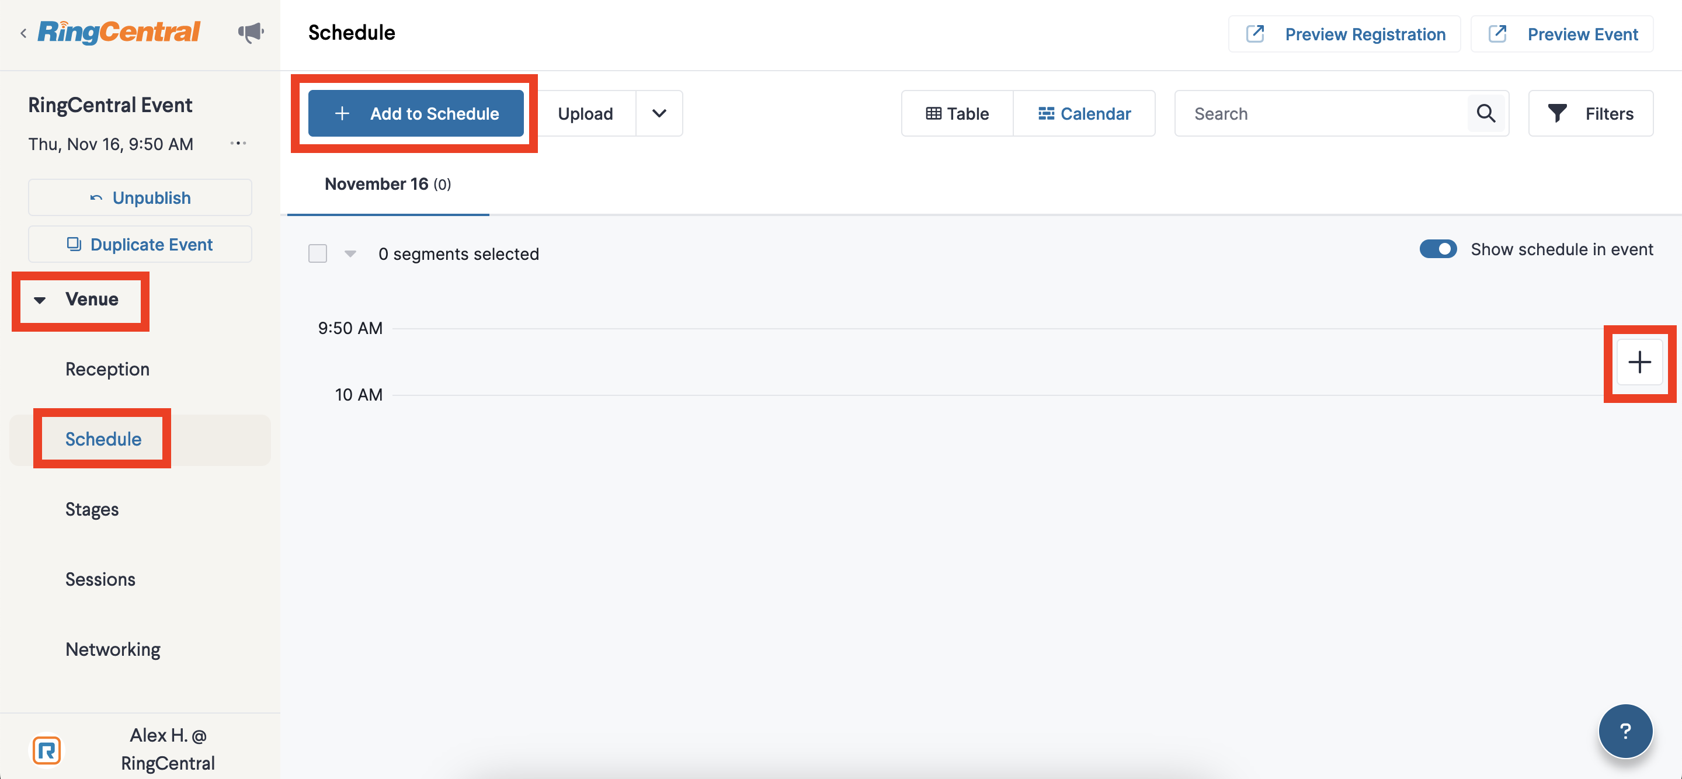Click Preview Event
The width and height of the screenshot is (1682, 779).
click(x=1562, y=34)
